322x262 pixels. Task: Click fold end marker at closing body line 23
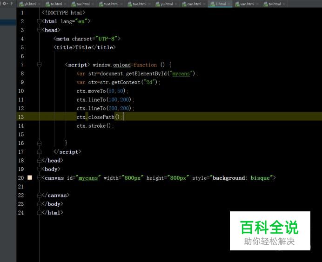point(39,204)
